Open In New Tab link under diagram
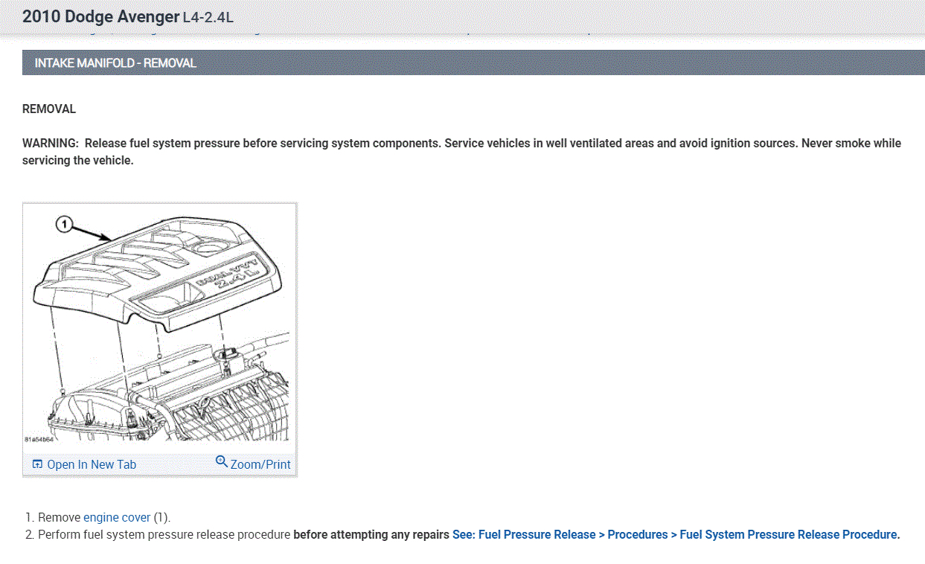 92,464
